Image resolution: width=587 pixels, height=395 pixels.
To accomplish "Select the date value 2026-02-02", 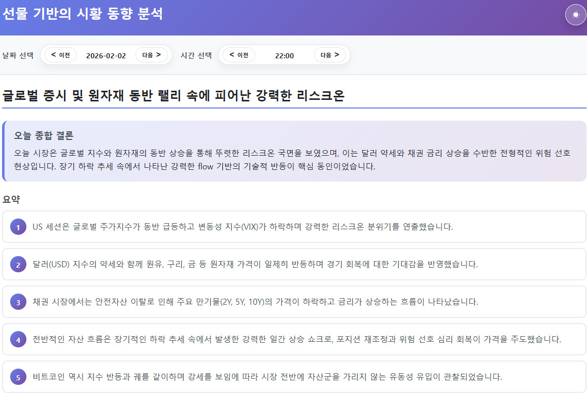I will [106, 55].
